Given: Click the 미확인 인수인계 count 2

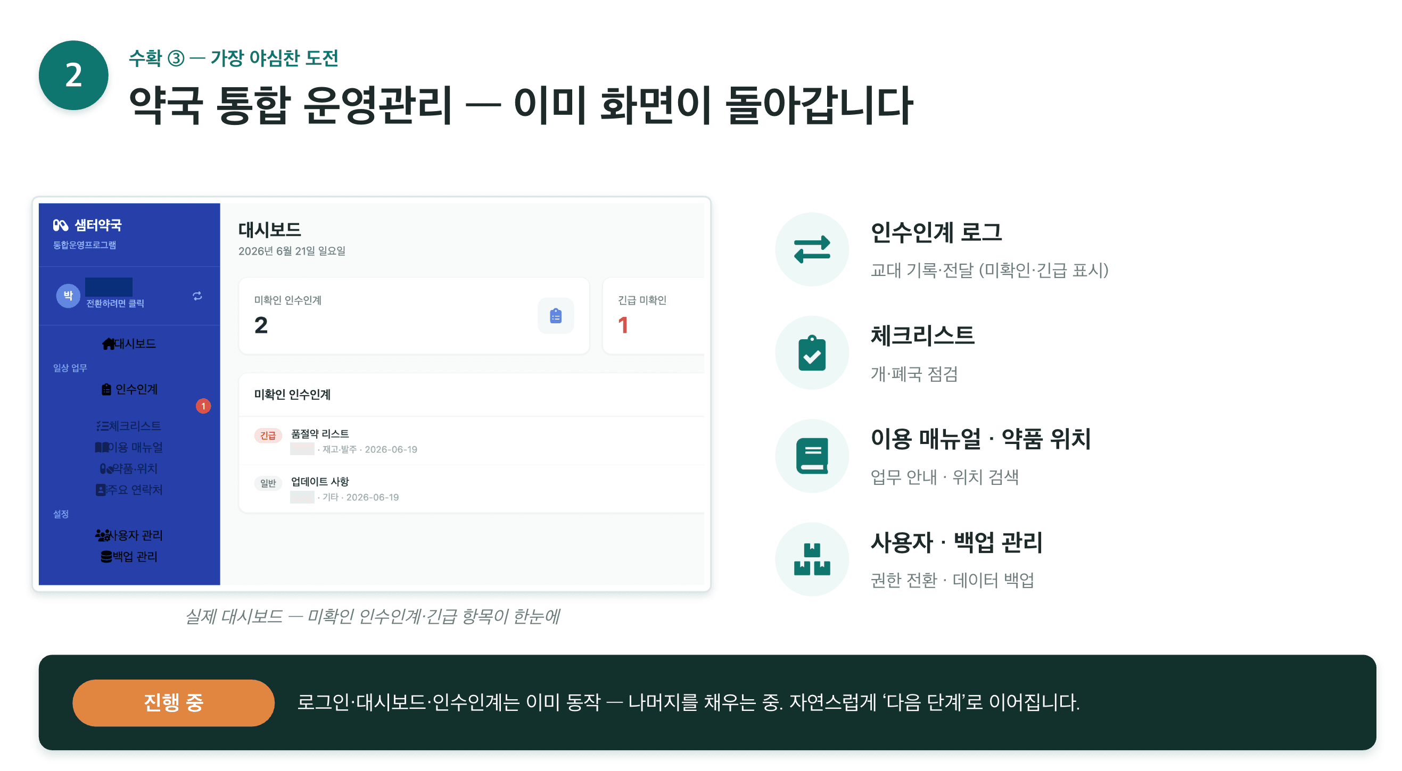Looking at the screenshot, I should (261, 325).
